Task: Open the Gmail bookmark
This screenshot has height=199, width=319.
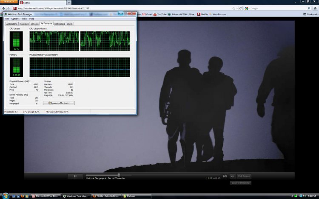Action: [147, 14]
